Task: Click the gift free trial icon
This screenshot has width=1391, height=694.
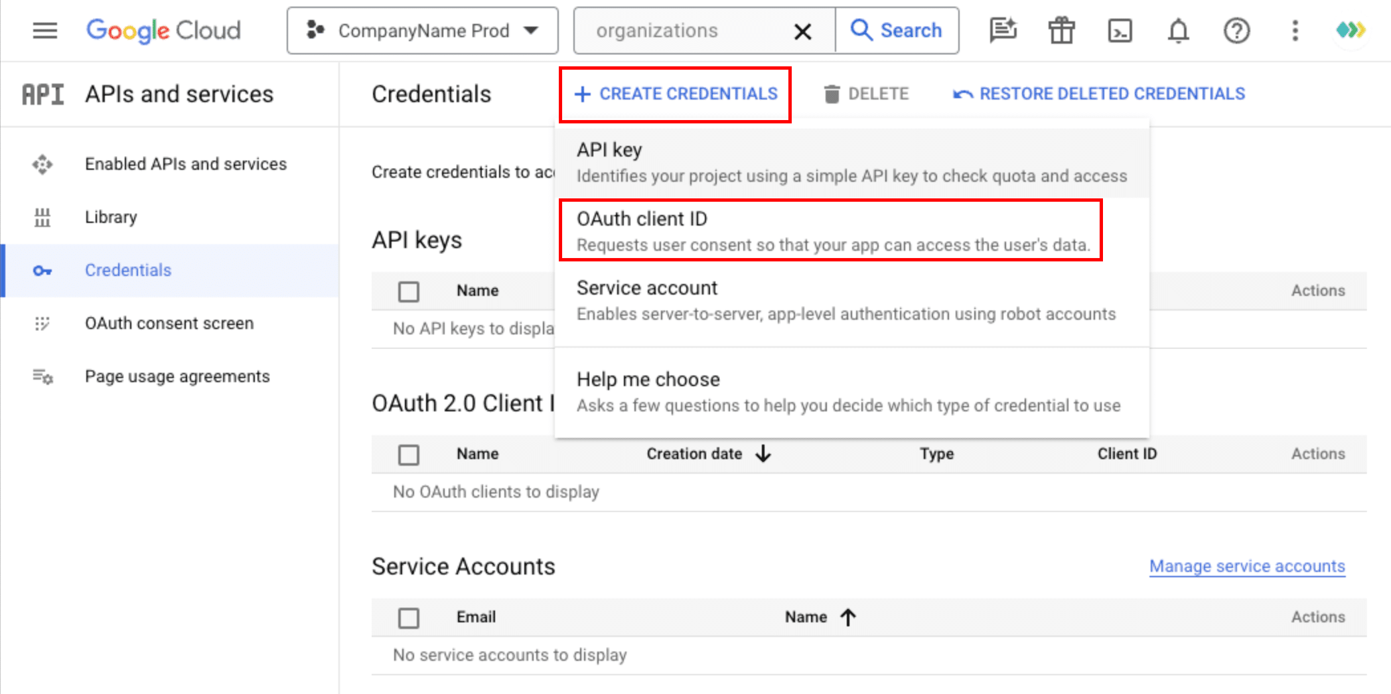Action: click(1061, 31)
